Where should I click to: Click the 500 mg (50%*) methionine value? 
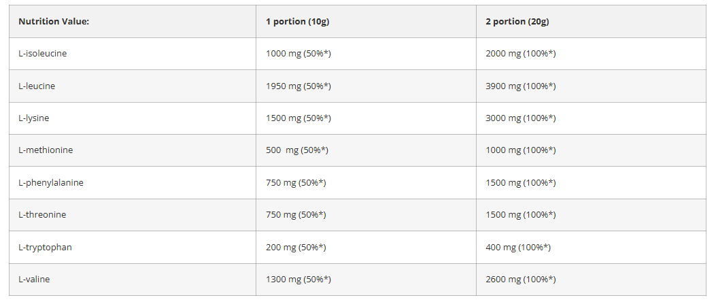(296, 150)
